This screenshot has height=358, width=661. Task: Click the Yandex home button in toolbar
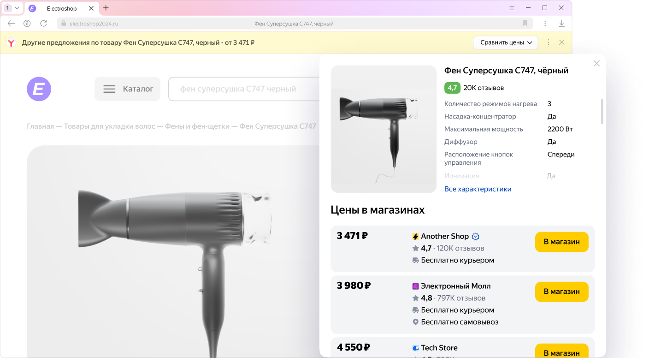click(x=27, y=24)
